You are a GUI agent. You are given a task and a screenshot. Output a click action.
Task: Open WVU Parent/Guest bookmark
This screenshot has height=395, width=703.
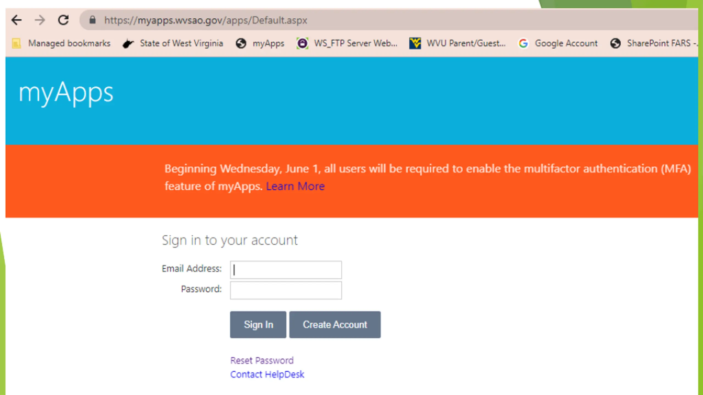tap(457, 43)
